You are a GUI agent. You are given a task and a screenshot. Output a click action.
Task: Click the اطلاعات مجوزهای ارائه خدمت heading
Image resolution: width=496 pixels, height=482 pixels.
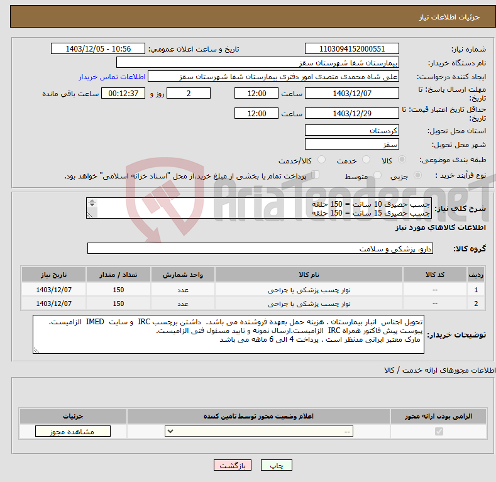click(440, 370)
